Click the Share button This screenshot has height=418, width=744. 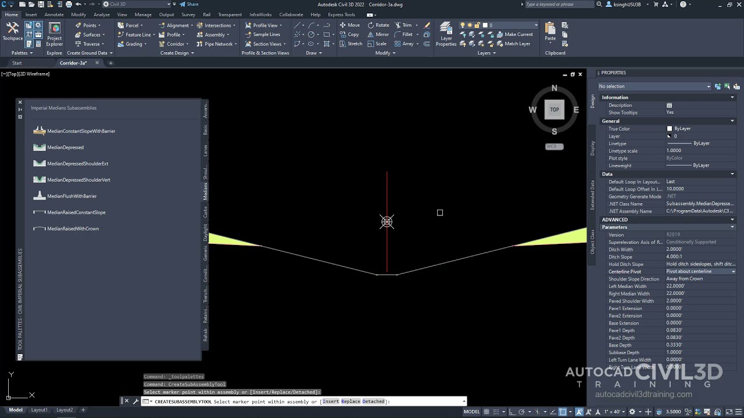[x=189, y=4]
